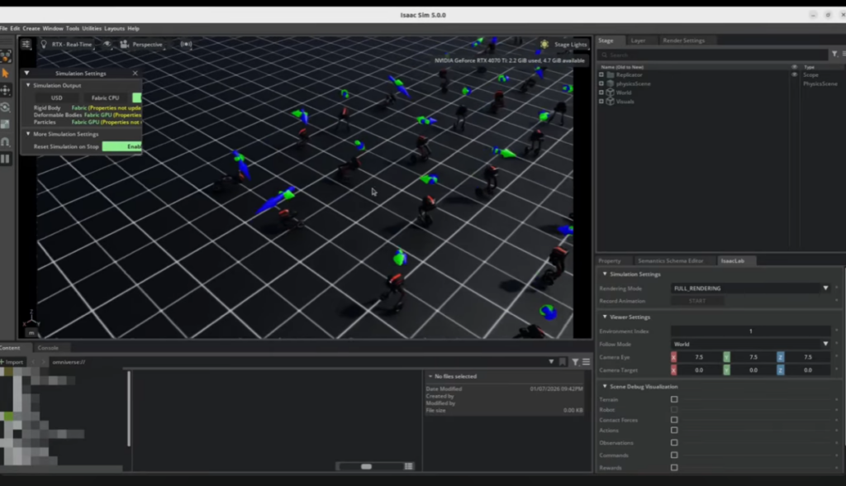Toggle the magnet snap tool
The image size is (846, 486).
point(6,141)
